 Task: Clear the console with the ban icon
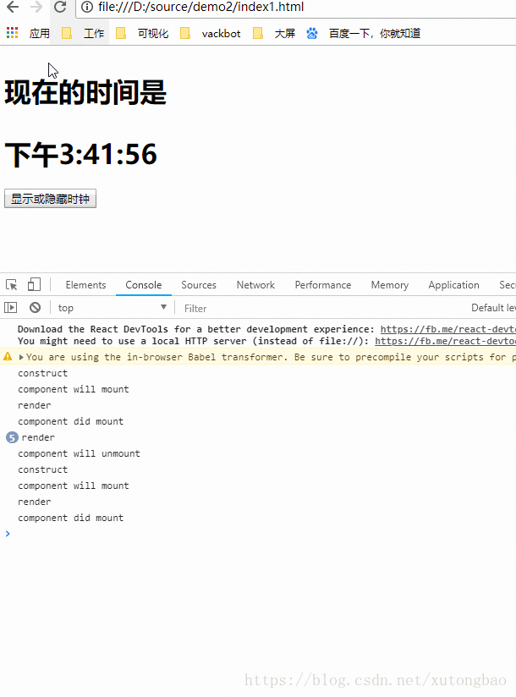pos(36,308)
